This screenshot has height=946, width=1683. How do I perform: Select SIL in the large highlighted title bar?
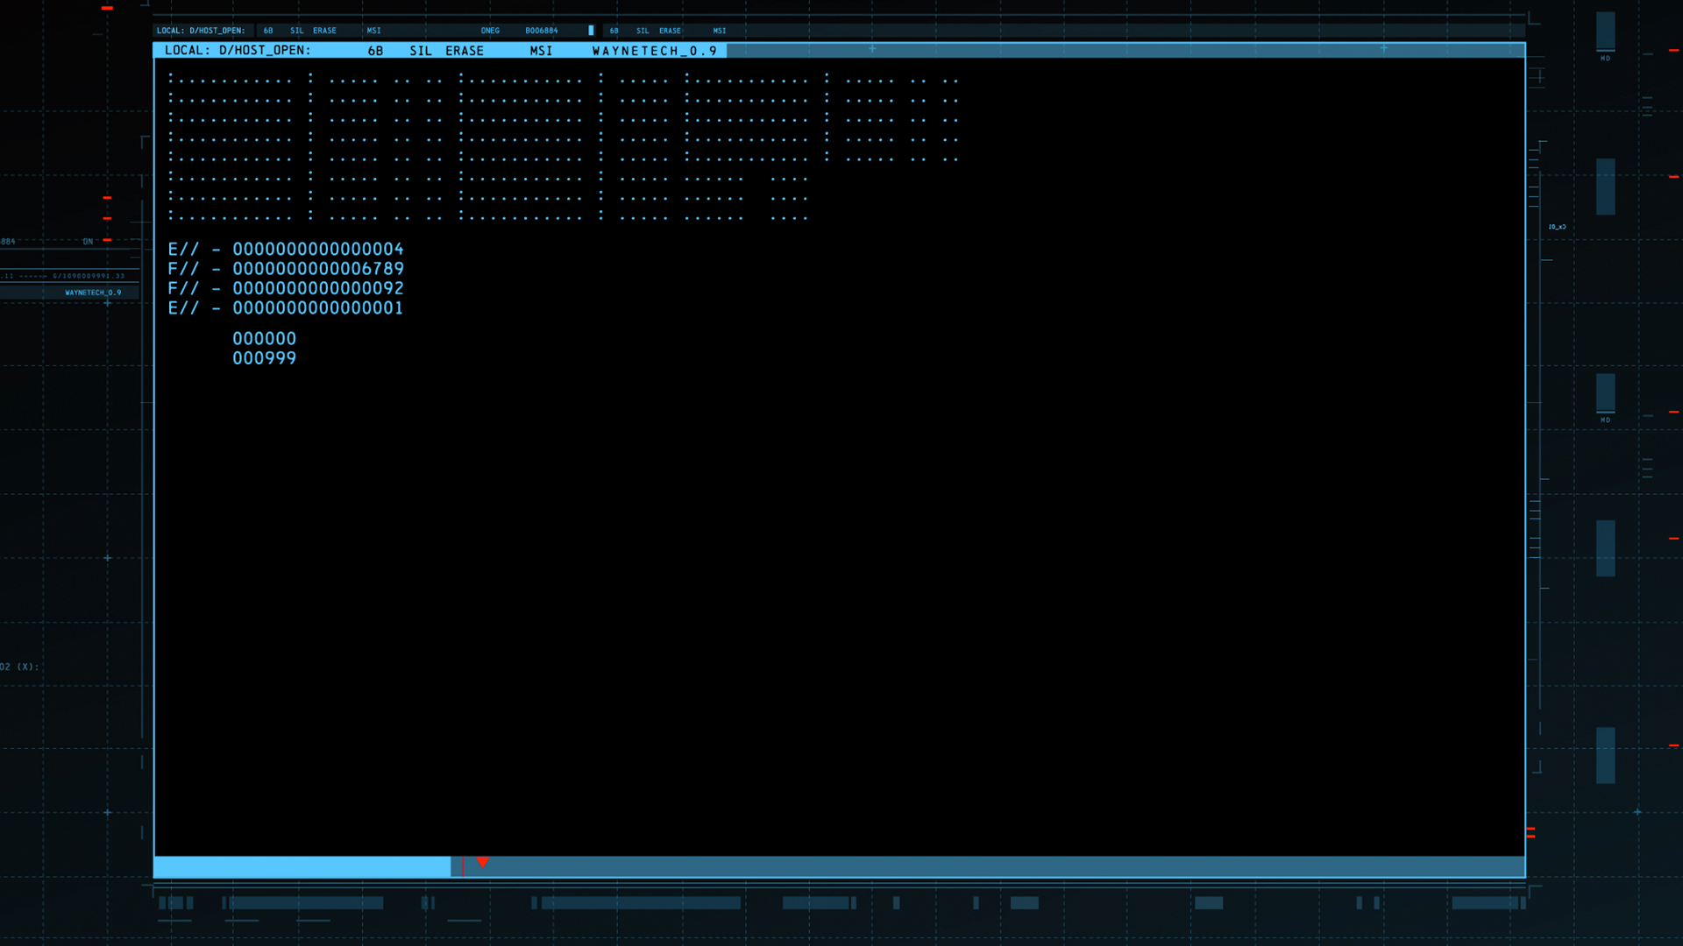[421, 51]
